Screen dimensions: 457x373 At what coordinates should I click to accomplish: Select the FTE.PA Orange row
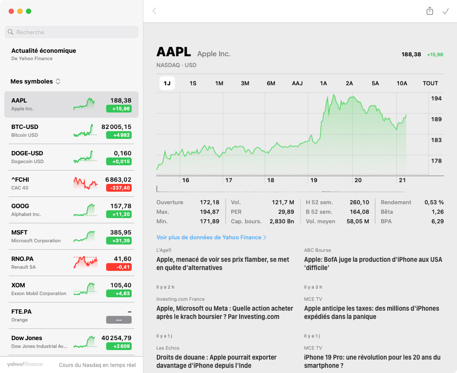(x=71, y=315)
